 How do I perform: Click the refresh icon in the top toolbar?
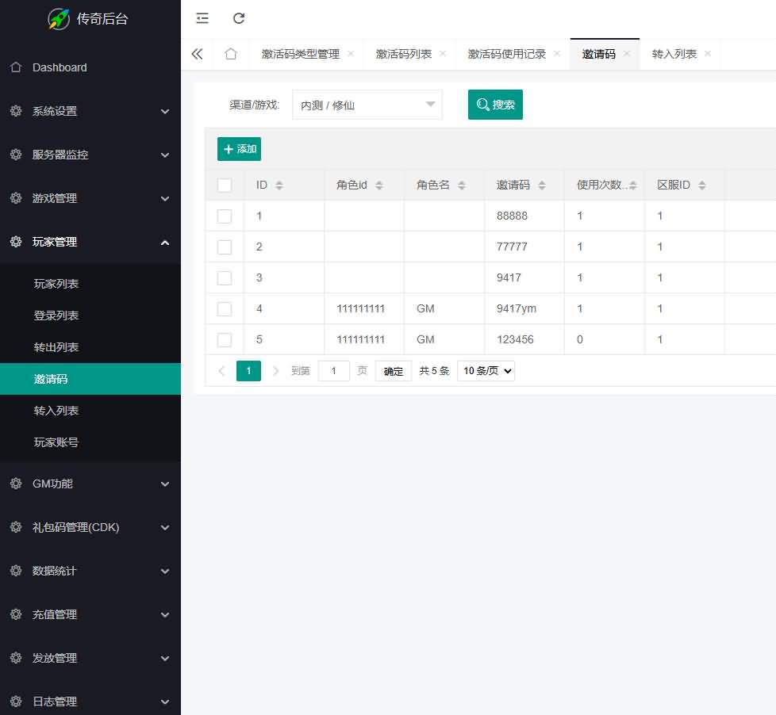[x=238, y=18]
